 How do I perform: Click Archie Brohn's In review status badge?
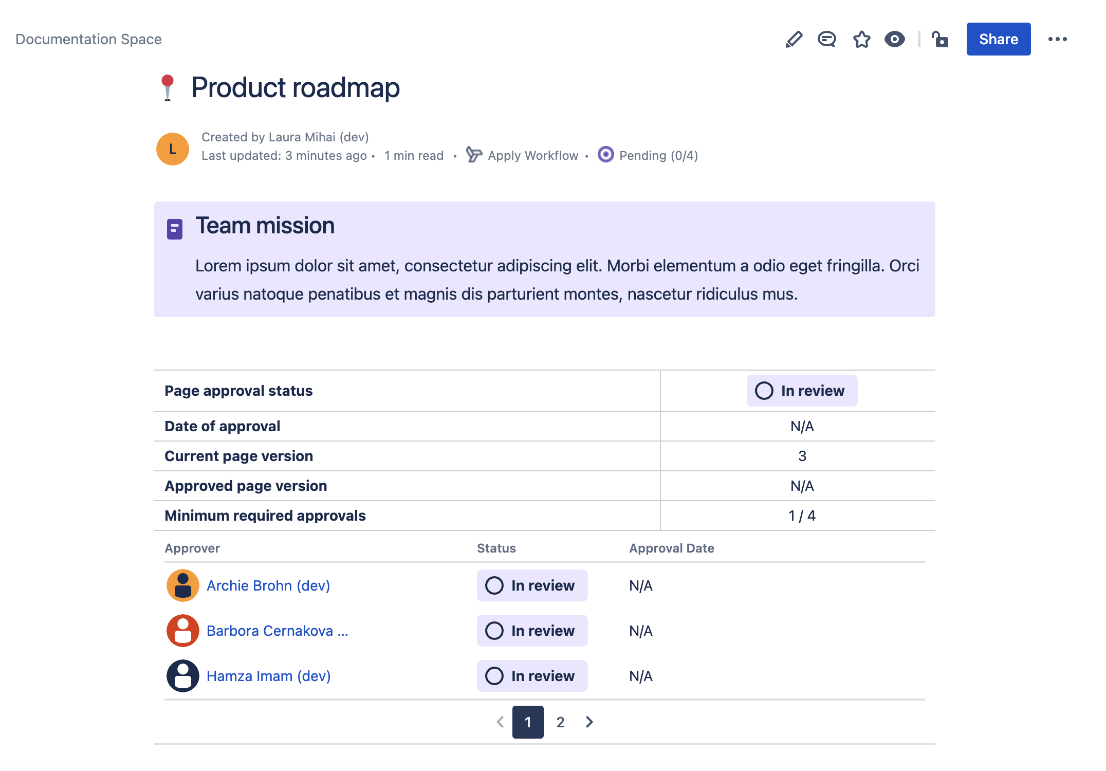click(x=532, y=585)
